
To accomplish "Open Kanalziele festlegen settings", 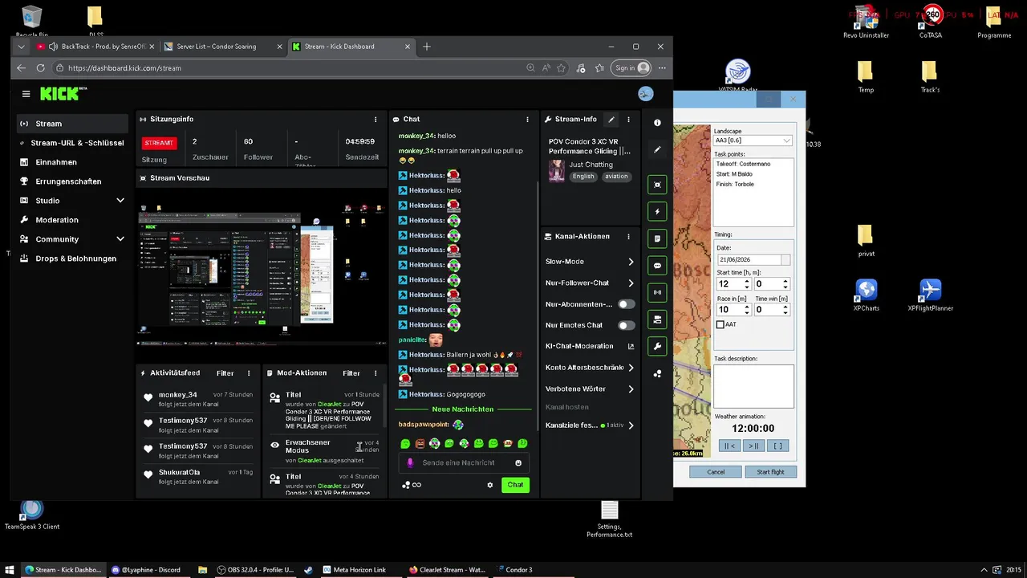I will pyautogui.click(x=590, y=425).
